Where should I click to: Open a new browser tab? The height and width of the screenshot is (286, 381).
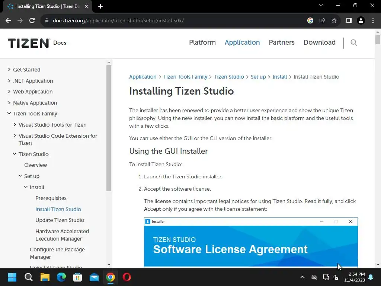[x=100, y=7]
